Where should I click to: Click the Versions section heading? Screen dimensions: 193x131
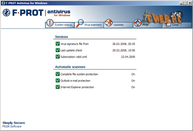[x=62, y=37]
